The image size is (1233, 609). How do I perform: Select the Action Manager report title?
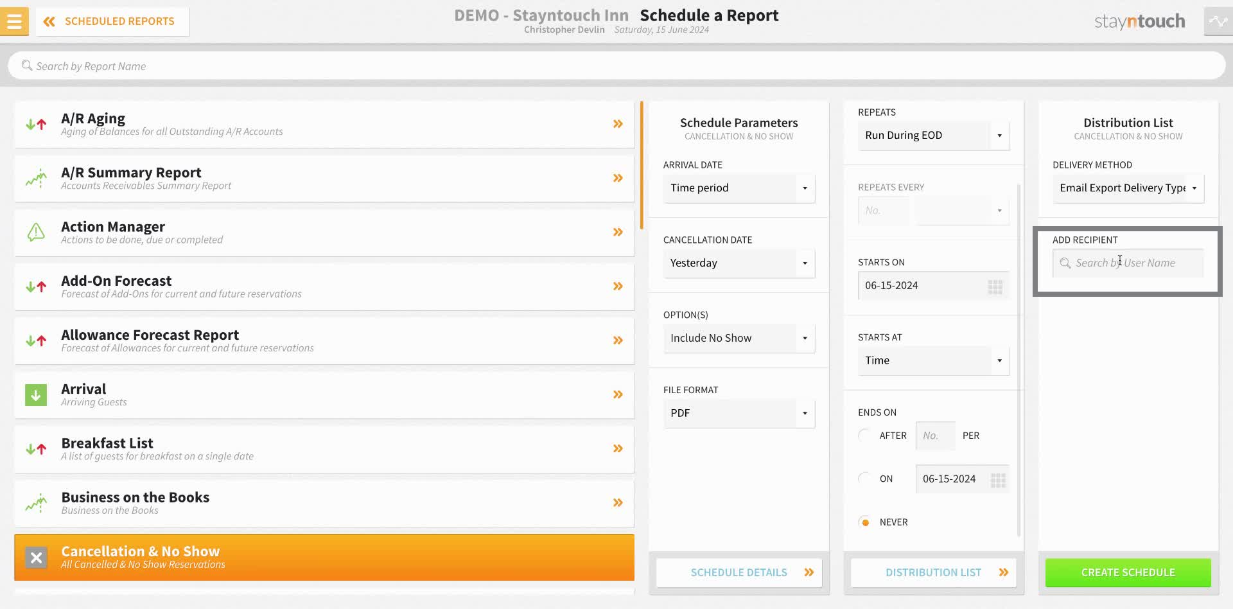click(113, 227)
